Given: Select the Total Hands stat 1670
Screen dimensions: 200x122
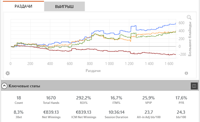Looking at the screenshot, I should click(51, 98).
